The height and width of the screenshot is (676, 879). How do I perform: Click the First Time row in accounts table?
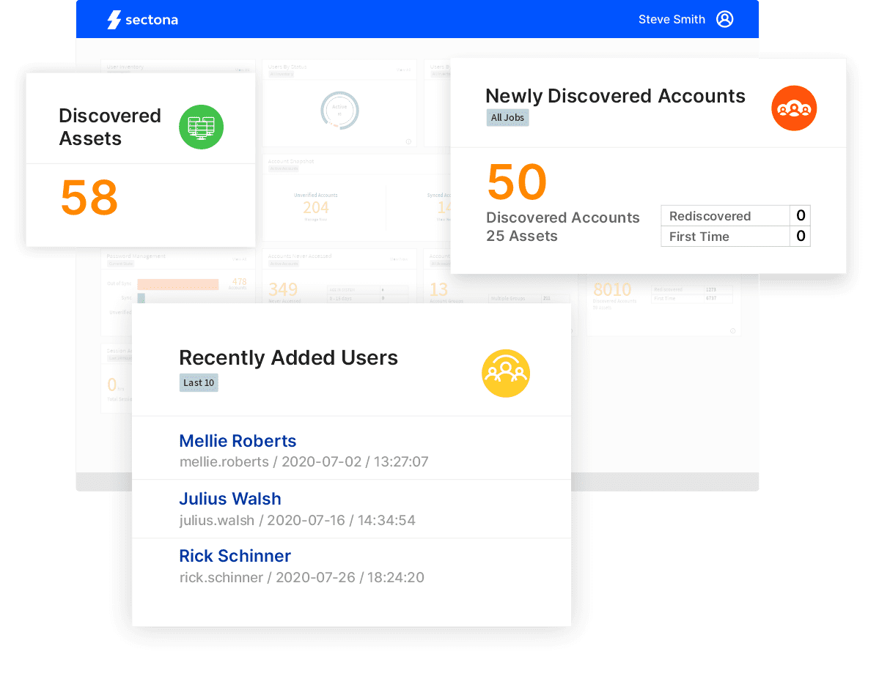[724, 237]
